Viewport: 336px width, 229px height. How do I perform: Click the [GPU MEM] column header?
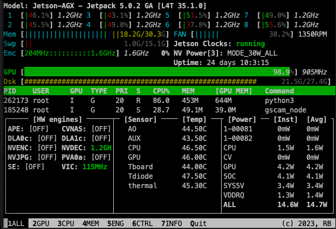tap(233, 91)
